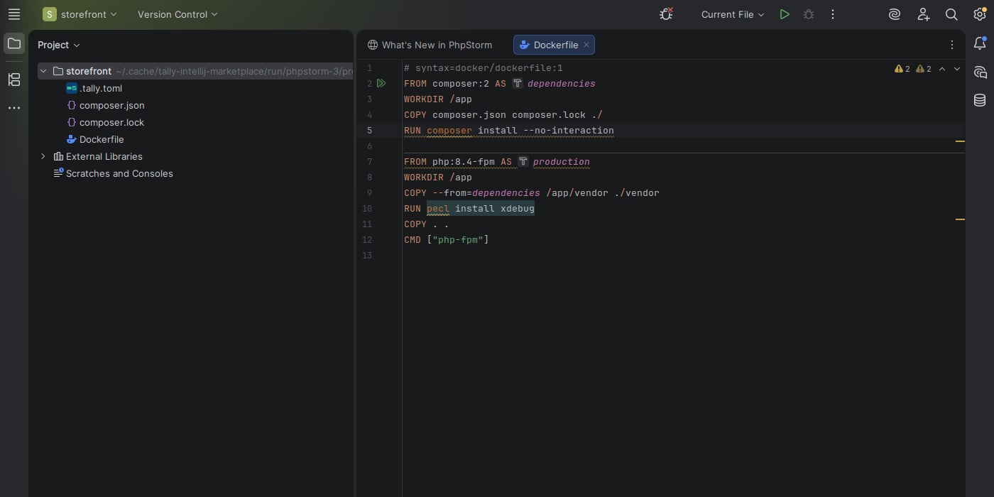Viewport: 994px width, 497px height.
Task: Click the composer:2 image name
Action: tap(461, 83)
